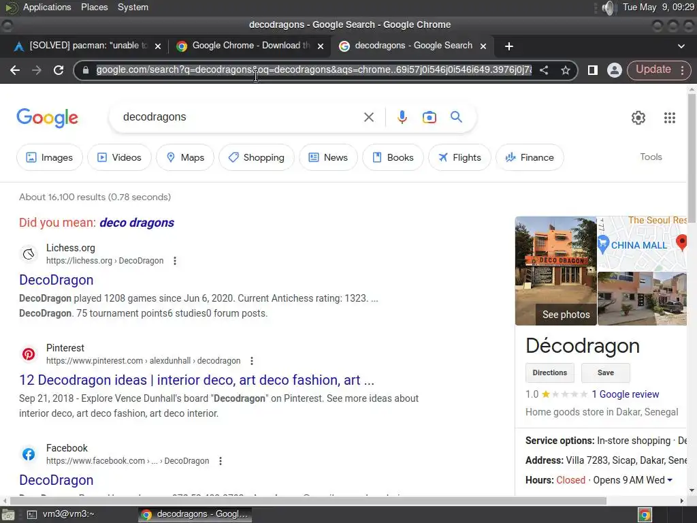Open DecoDragon Facebook result title
Viewport: 697px width, 523px height.
point(56,480)
